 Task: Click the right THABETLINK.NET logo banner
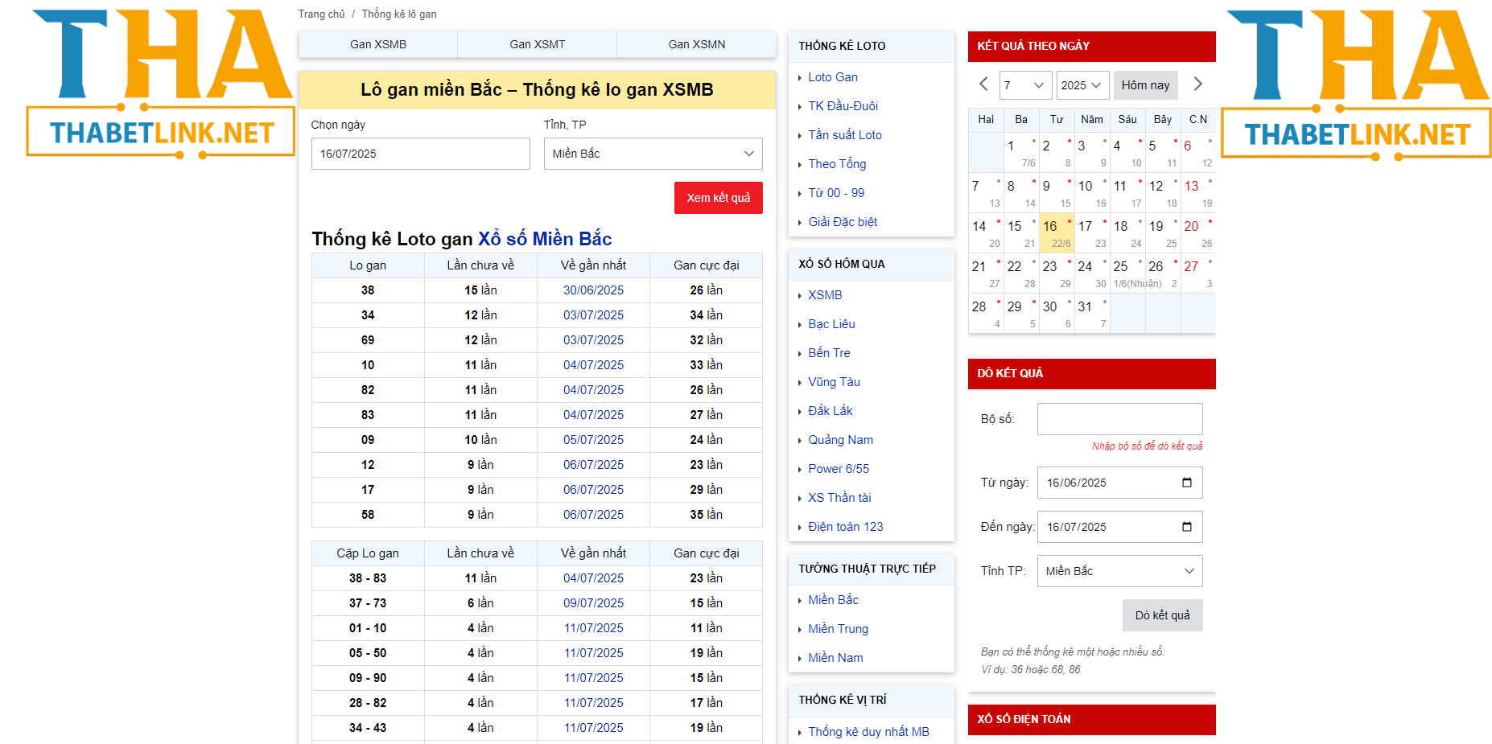(x=1357, y=84)
